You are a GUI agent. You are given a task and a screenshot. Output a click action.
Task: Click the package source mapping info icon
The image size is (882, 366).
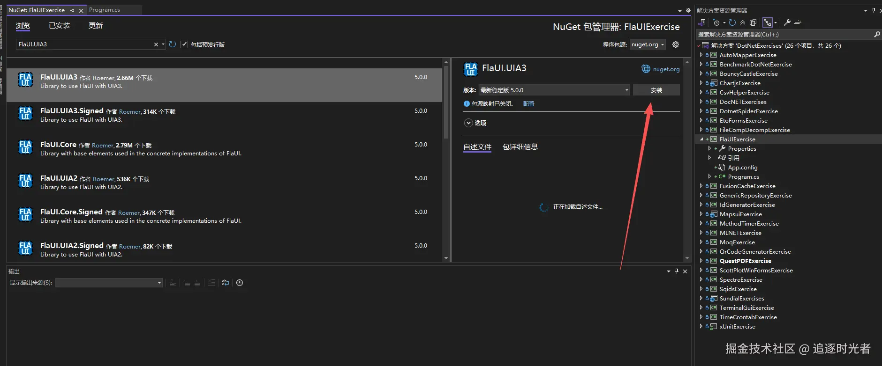(467, 104)
